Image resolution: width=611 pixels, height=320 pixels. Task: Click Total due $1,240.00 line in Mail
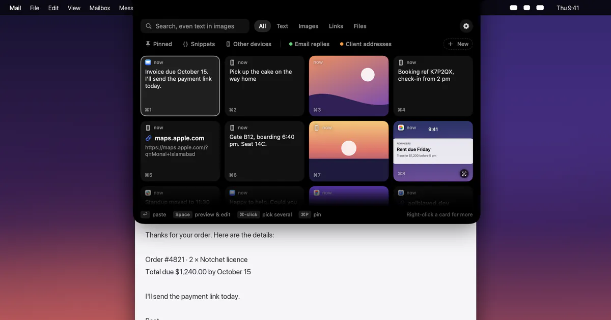pyautogui.click(x=198, y=272)
